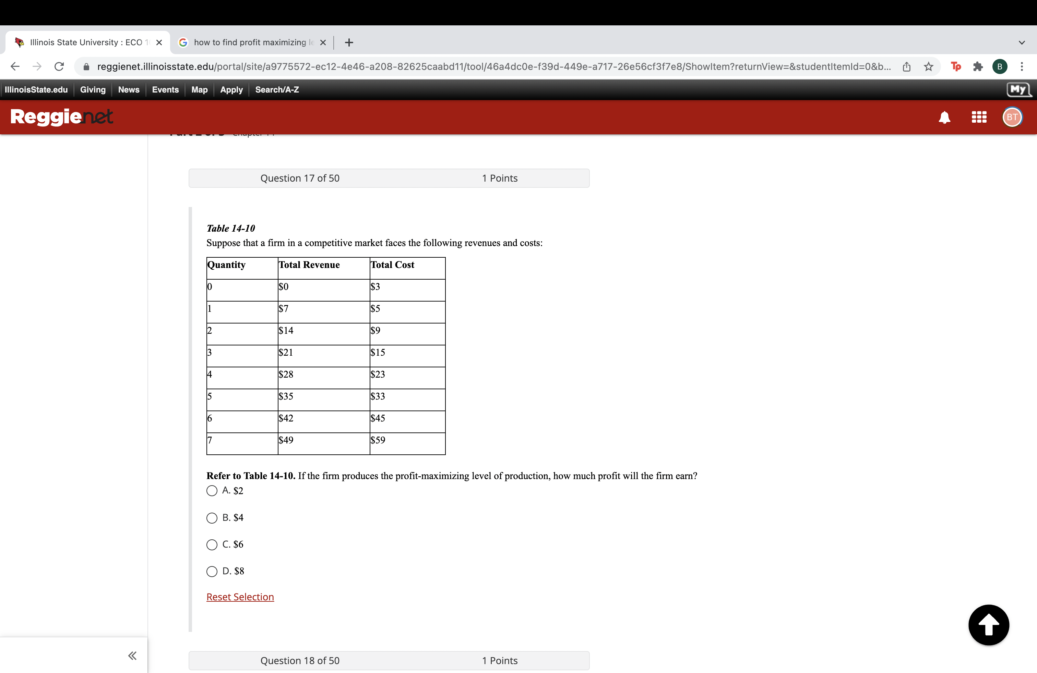Click the Reset Selection link
The width and height of the screenshot is (1037, 673).
240,597
